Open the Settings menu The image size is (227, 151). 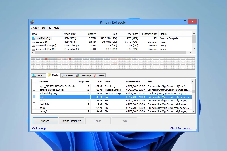coord(46,27)
